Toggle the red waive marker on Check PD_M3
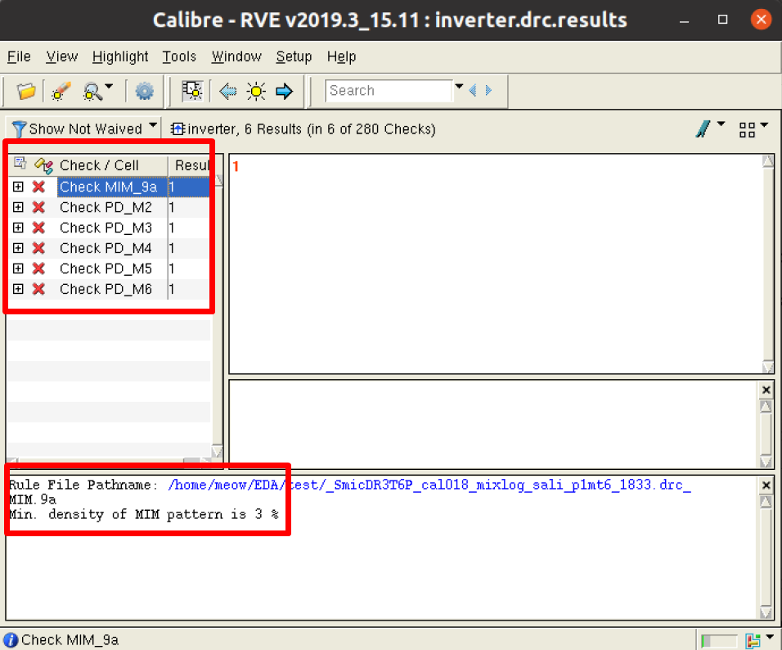This screenshot has height=650, width=782. coord(38,228)
